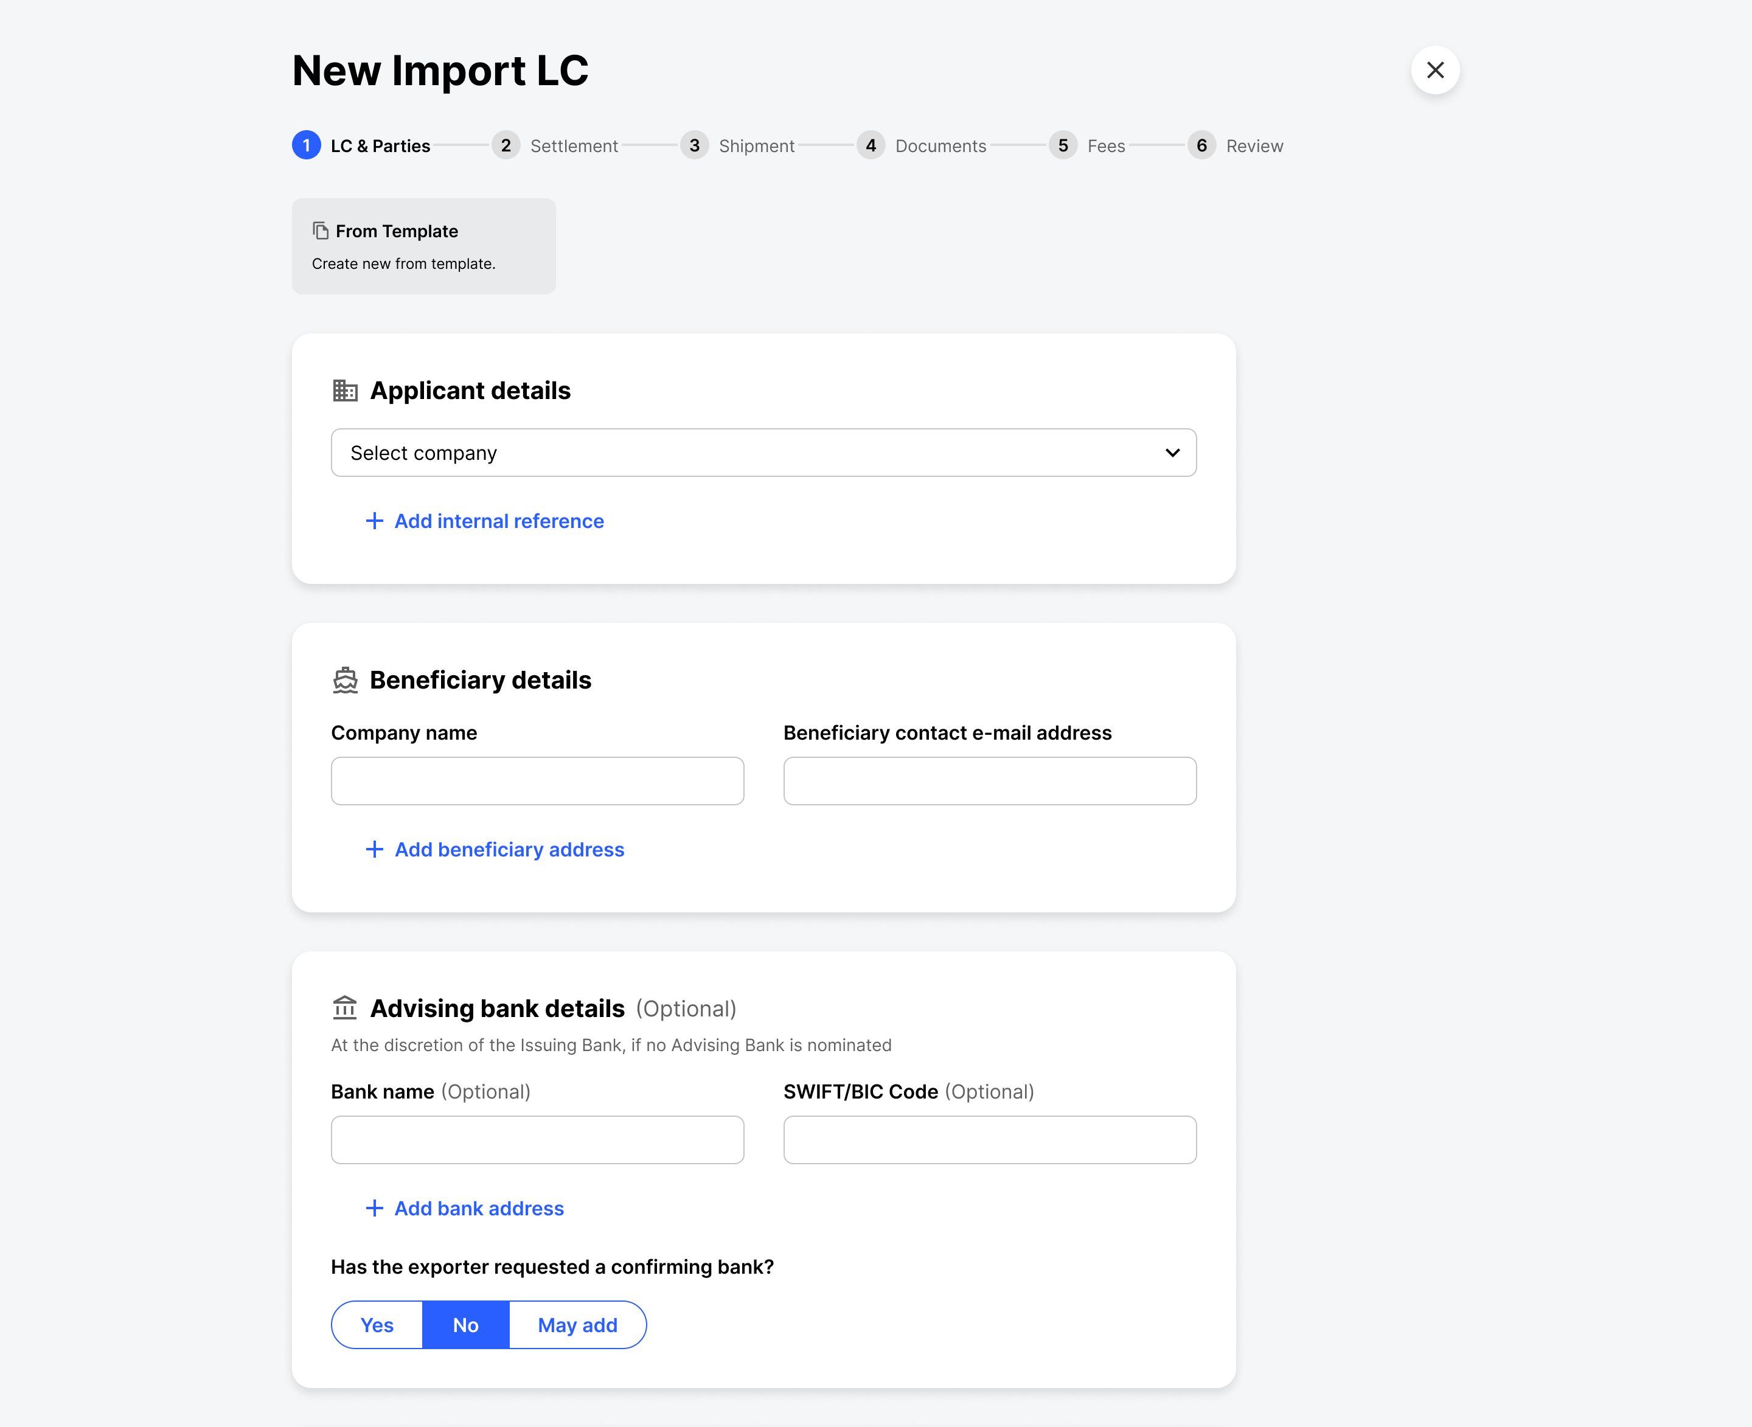This screenshot has height=1427, width=1752.
Task: Click the confirming bank question text
Action: click(552, 1266)
